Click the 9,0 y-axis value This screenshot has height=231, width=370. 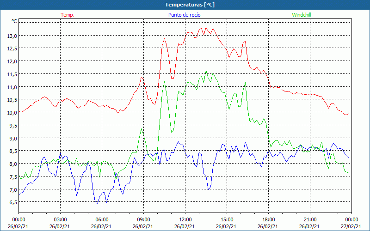13,138
